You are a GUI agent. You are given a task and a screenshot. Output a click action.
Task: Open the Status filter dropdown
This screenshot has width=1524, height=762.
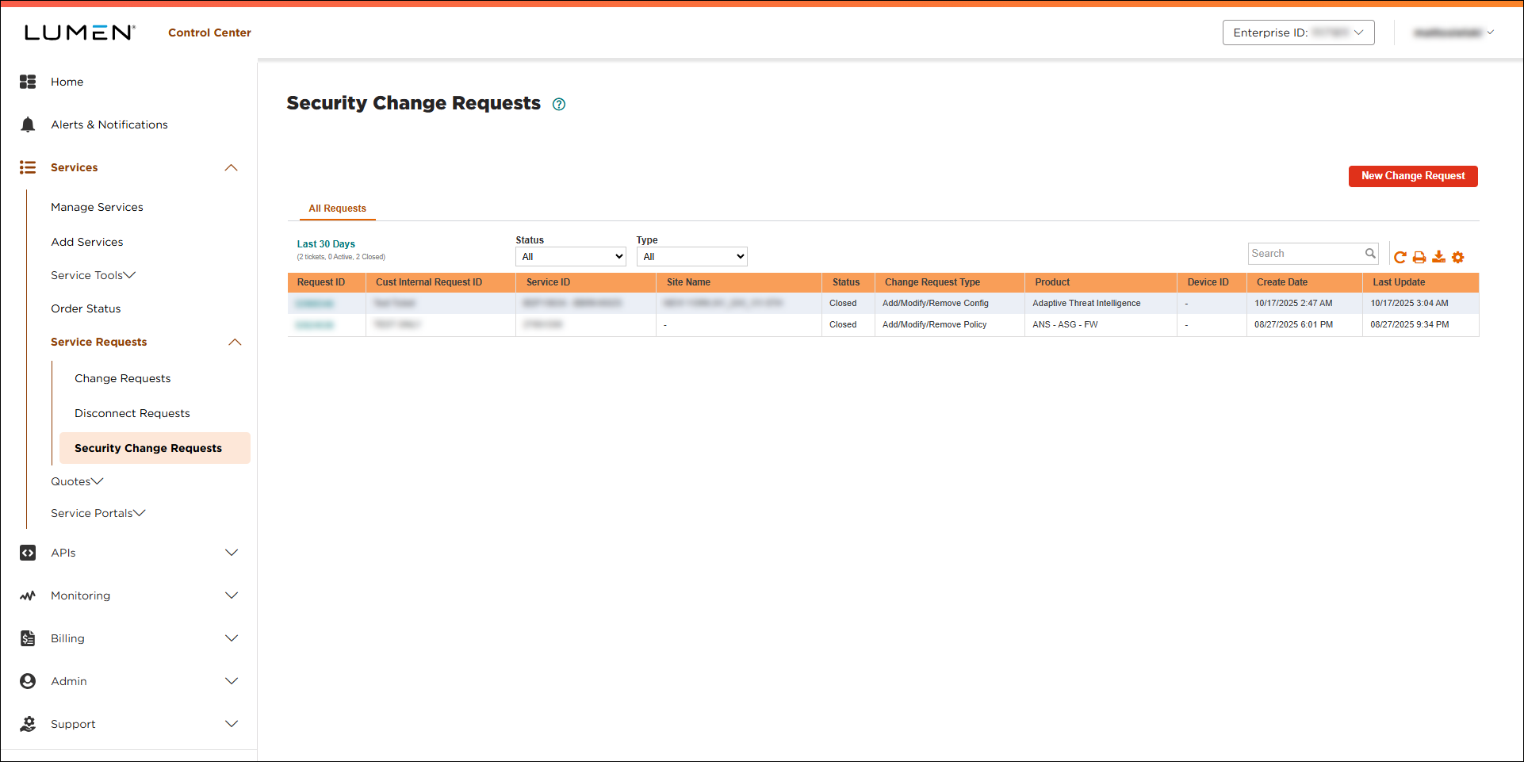click(570, 256)
